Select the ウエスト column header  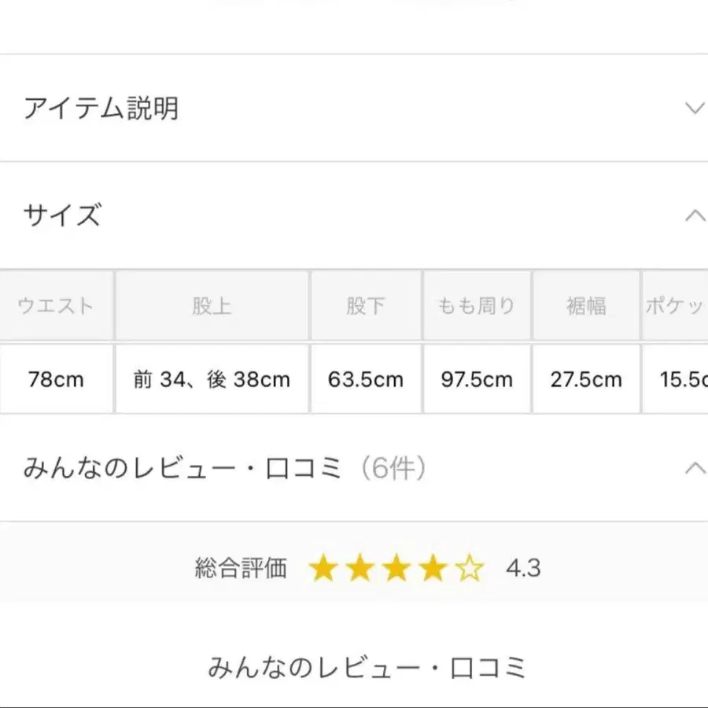(x=55, y=306)
